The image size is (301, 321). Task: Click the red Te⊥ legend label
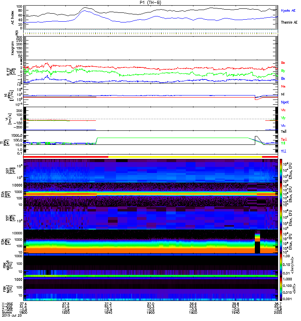click(x=284, y=139)
